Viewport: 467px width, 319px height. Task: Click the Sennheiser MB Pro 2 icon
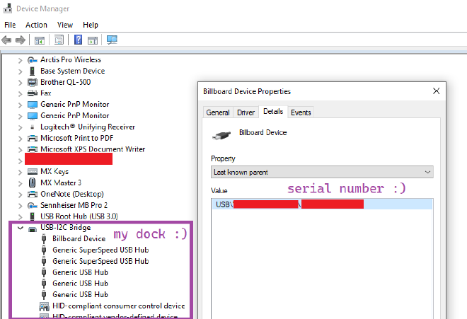[32, 206]
